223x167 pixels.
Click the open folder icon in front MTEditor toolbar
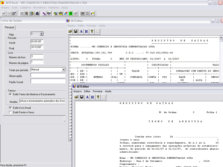76,97
